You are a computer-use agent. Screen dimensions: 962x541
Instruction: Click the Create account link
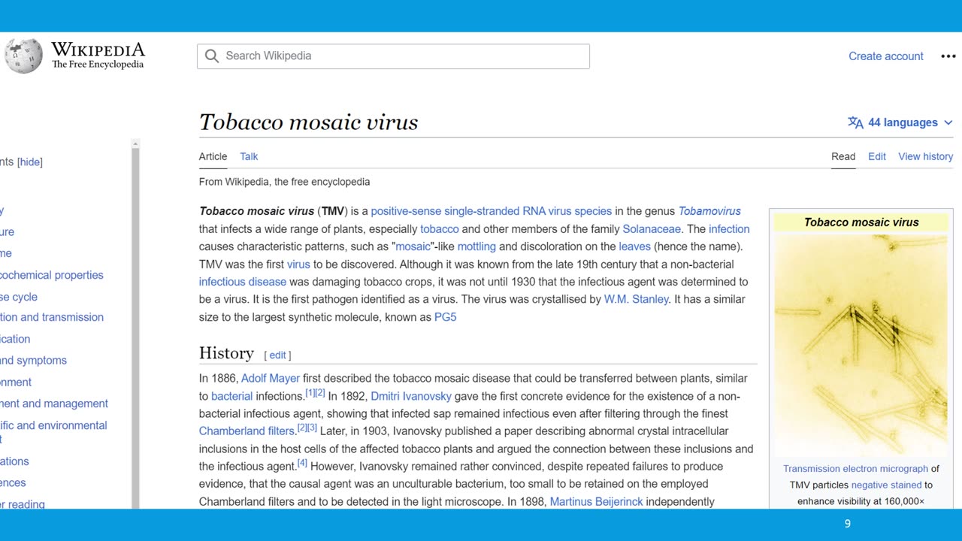tap(885, 56)
